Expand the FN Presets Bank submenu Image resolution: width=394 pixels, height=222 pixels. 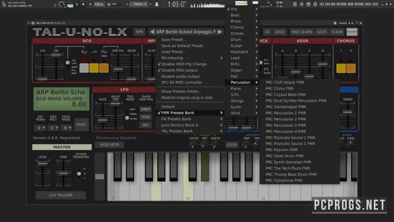[x=190, y=119]
